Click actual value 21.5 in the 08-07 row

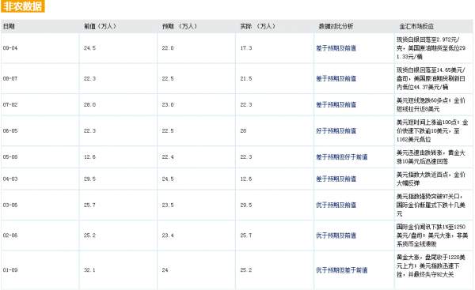click(x=246, y=78)
